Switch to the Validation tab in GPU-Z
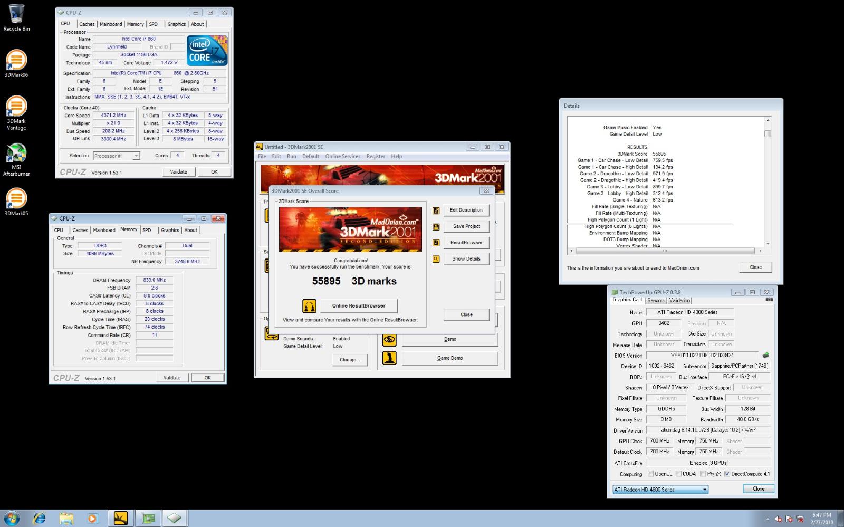The image size is (844, 527). 679,300
